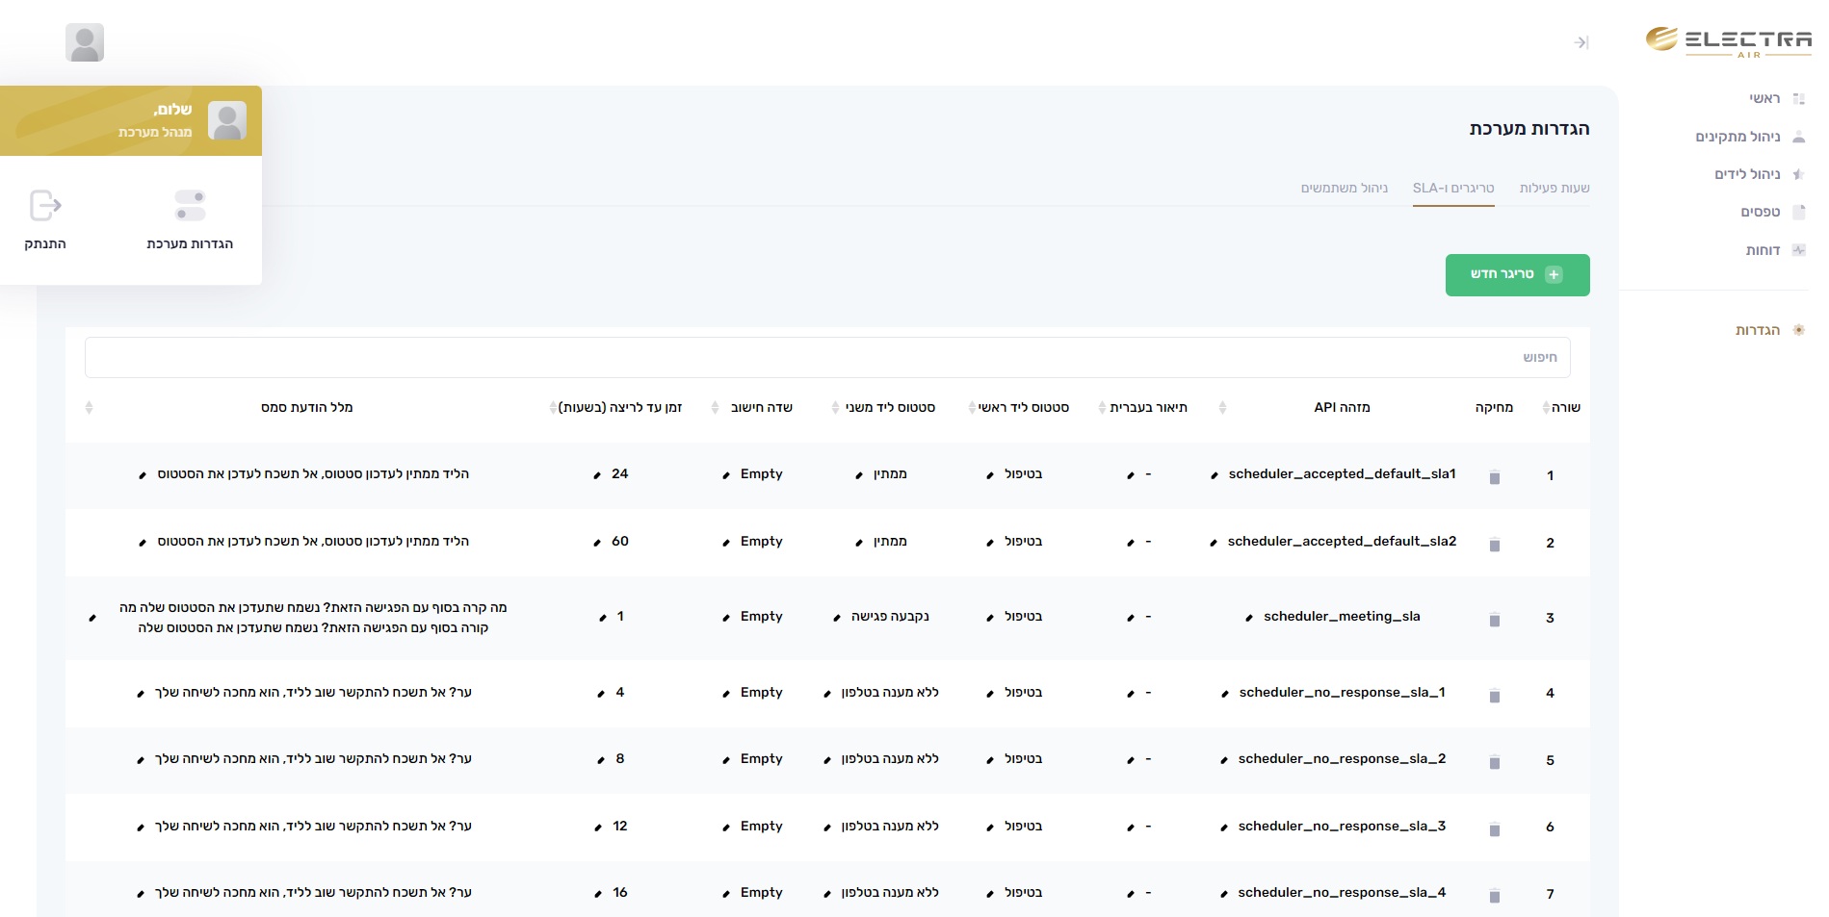
Task: Click into the חיפוש search field
Action: (x=826, y=357)
